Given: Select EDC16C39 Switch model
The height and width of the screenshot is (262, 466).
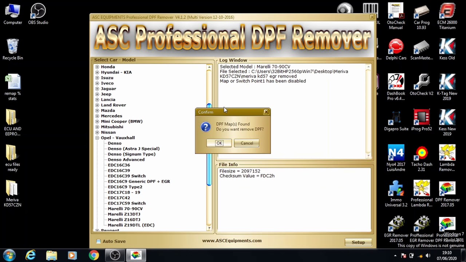Looking at the screenshot, I should coord(127,176).
